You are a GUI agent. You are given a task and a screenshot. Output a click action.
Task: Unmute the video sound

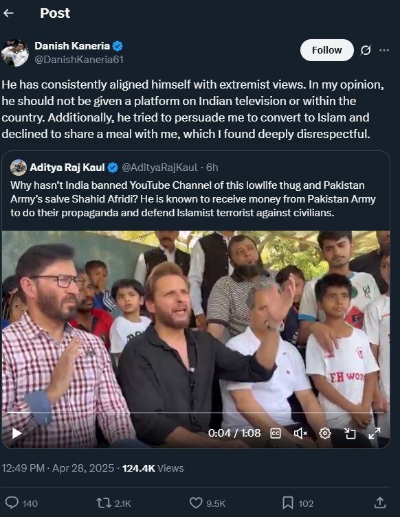[x=300, y=433]
